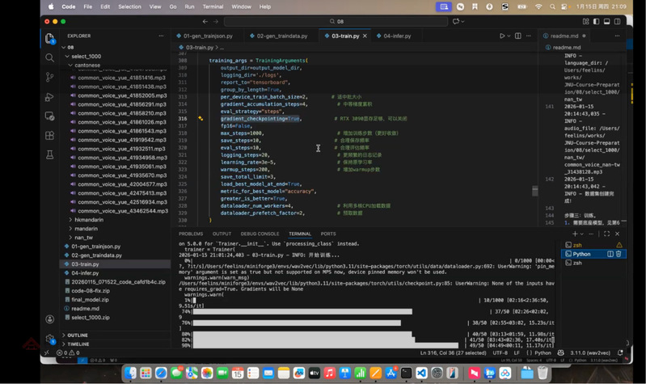
Task: Toggle the primary sidebar visibility
Action: click(x=597, y=22)
